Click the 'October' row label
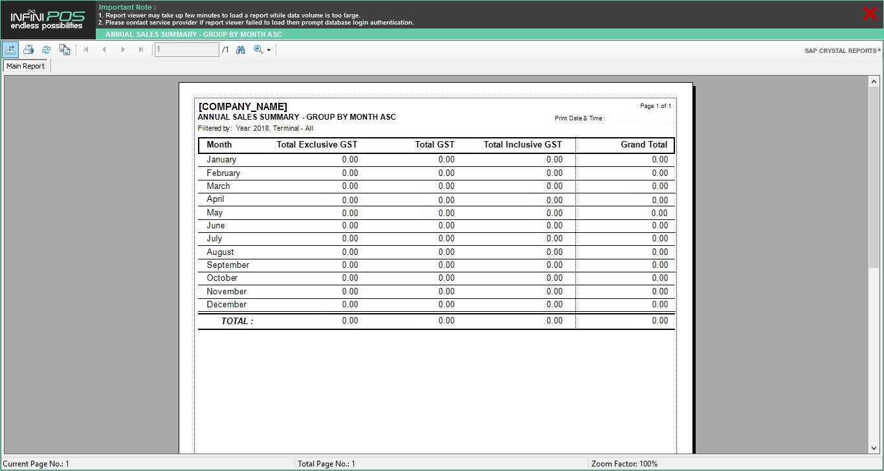Screen dimensions: 884x471 click(222, 278)
